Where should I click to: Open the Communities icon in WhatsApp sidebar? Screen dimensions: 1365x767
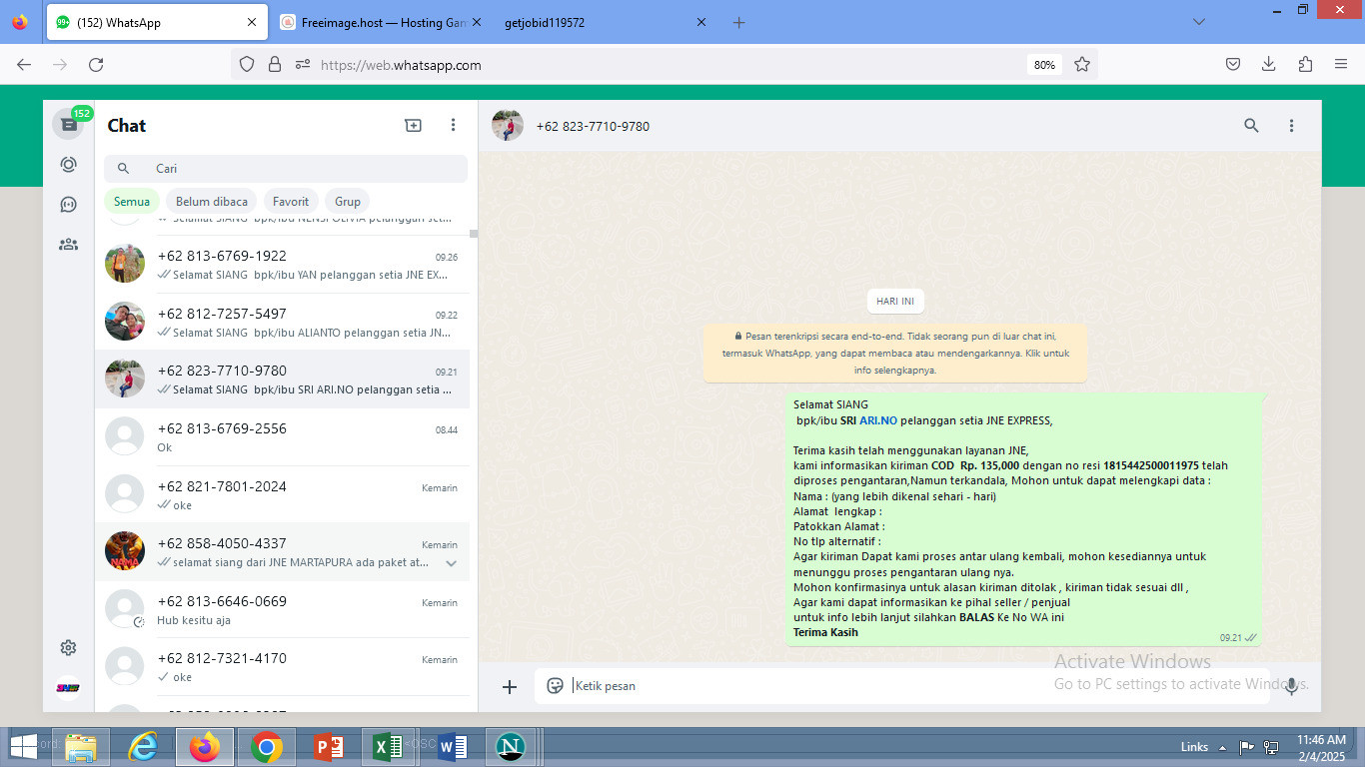[x=68, y=245]
